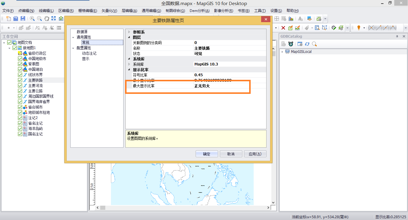Viewport: 408px width, 220px height.
Task: Select the Pan hand tool
Action: point(46,19)
